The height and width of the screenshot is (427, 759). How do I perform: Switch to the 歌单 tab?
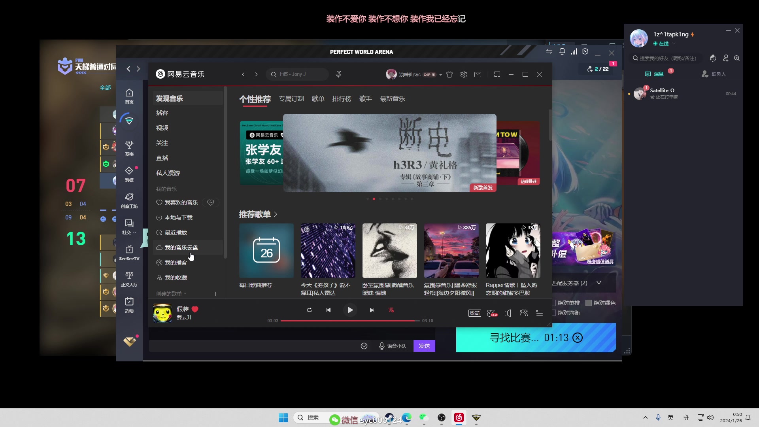[x=318, y=99]
